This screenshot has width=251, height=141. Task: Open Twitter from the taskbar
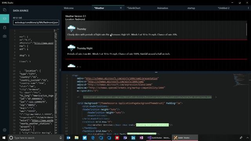tap(85, 137)
